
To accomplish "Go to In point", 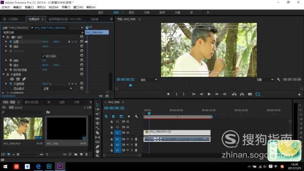I will coord(194,94).
